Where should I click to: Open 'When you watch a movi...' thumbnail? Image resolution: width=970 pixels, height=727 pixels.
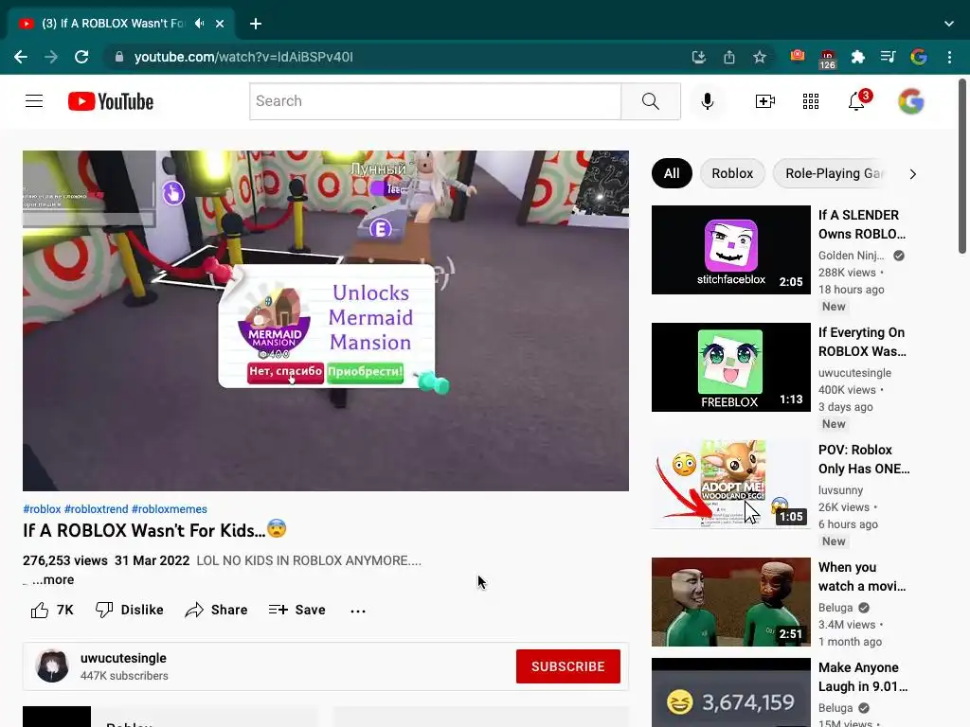click(x=730, y=601)
